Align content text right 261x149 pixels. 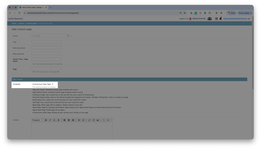click(x=73, y=120)
